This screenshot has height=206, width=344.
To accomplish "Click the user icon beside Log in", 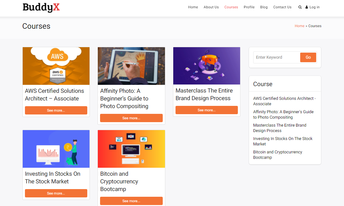I will [307, 7].
